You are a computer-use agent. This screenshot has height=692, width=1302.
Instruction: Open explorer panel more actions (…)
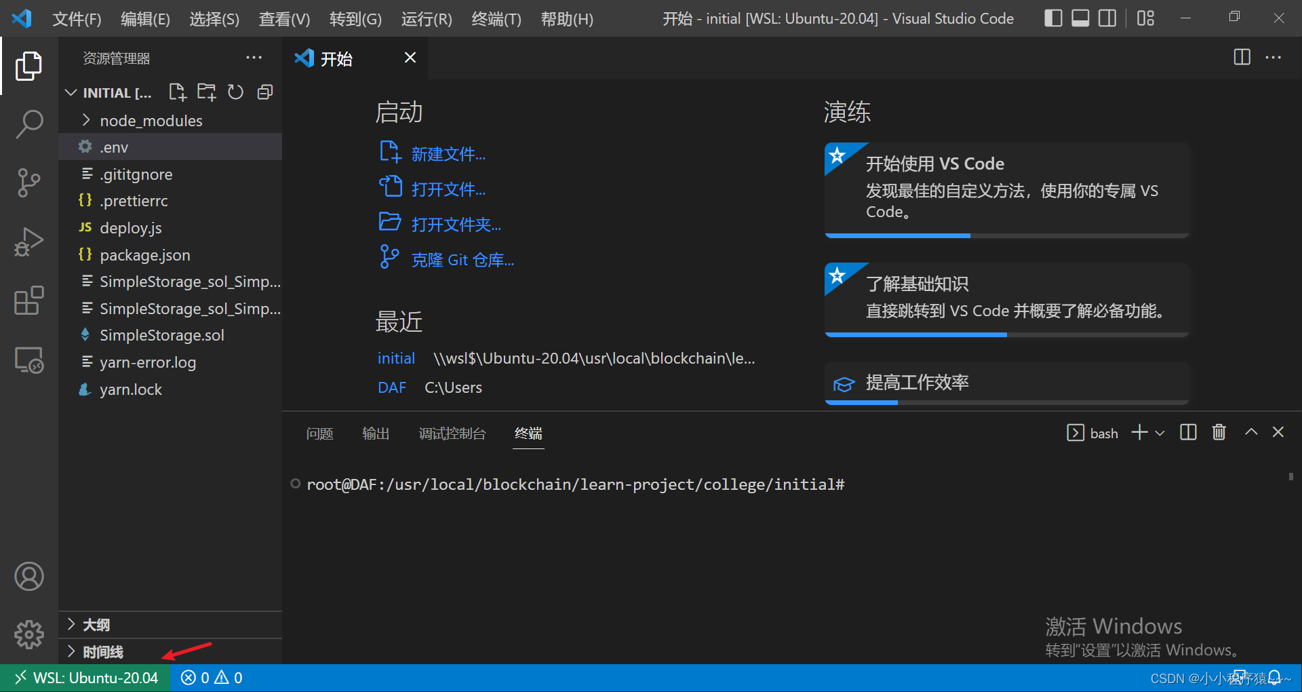[254, 58]
